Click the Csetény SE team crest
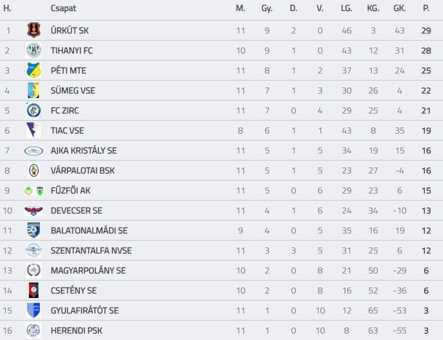Viewport: 443px width, 340px height. [x=33, y=290]
